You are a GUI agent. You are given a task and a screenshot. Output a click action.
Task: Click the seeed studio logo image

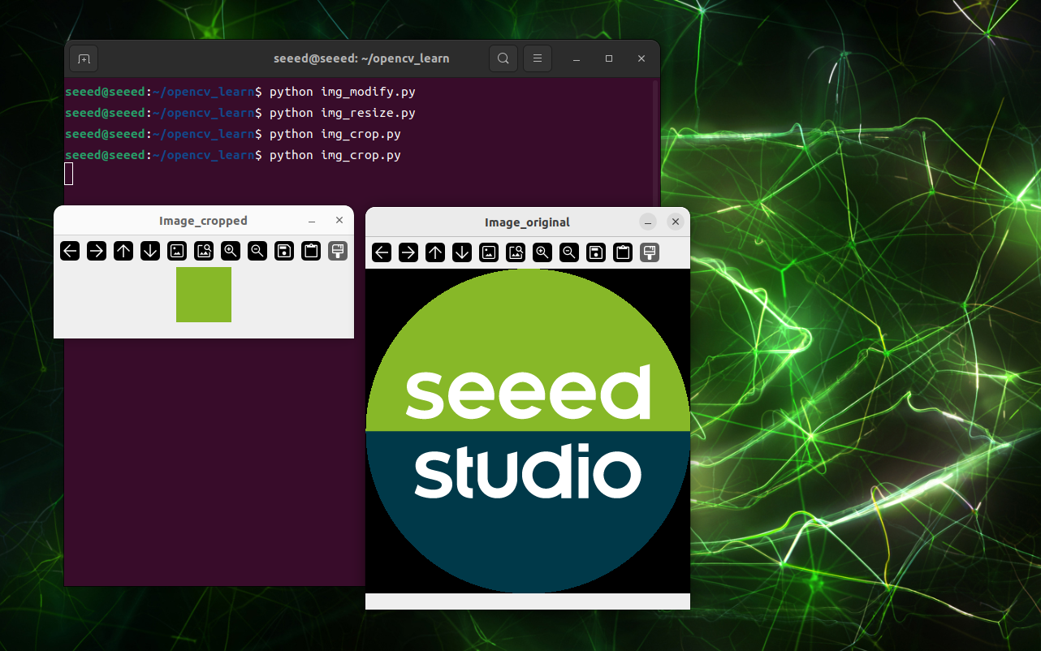528,431
